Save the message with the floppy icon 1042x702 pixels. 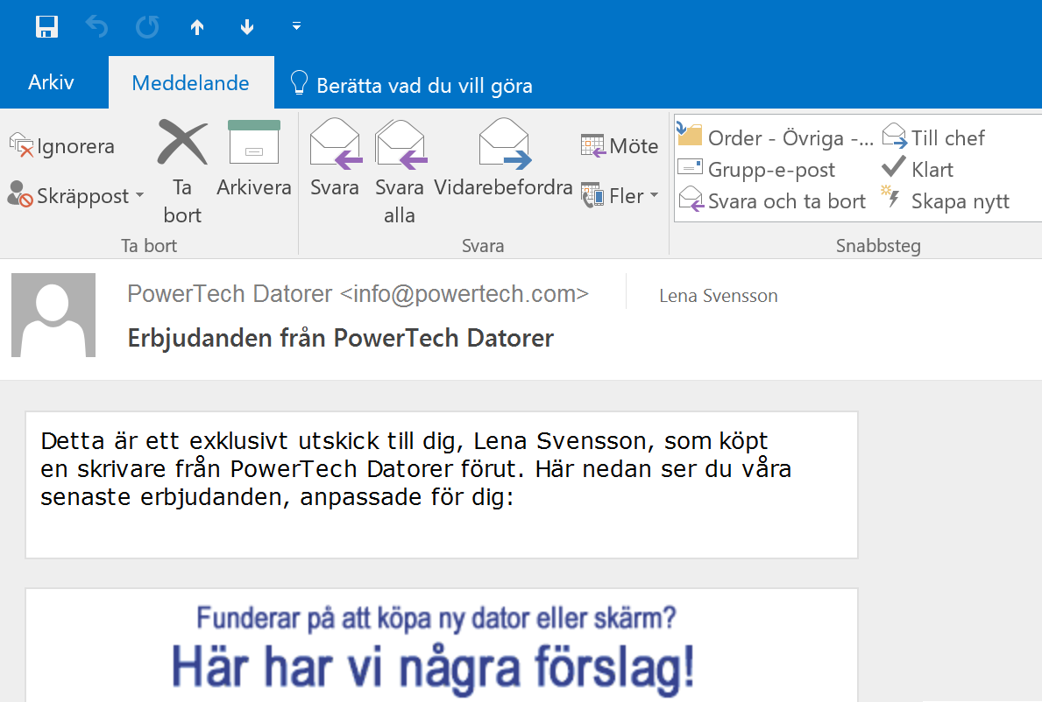pyautogui.click(x=46, y=26)
